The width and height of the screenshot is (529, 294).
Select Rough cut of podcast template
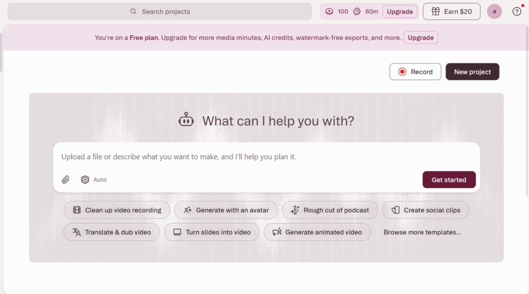point(330,210)
